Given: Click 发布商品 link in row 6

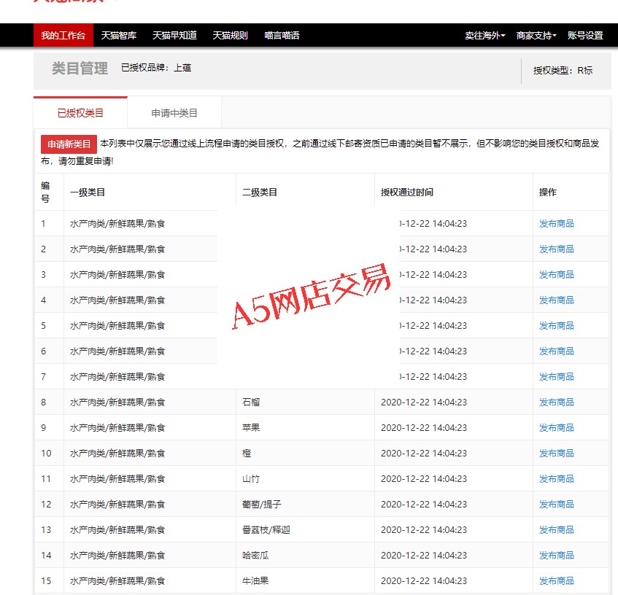Looking at the screenshot, I should 557,351.
